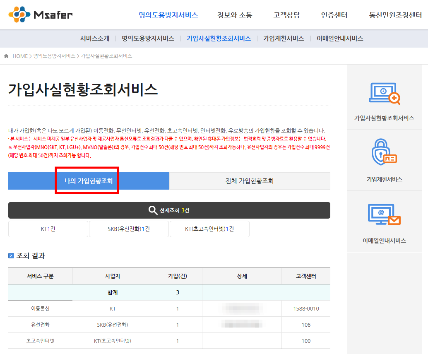Viewport: 428px width, 354px height.
Task: Click 가입사실현황조회서비스 breadcrumb link
Action: click(x=106, y=56)
